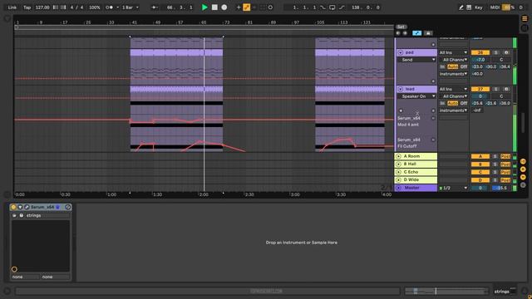This screenshot has height=299, width=532.
Task: Solo the pad track
Action: tap(495, 52)
